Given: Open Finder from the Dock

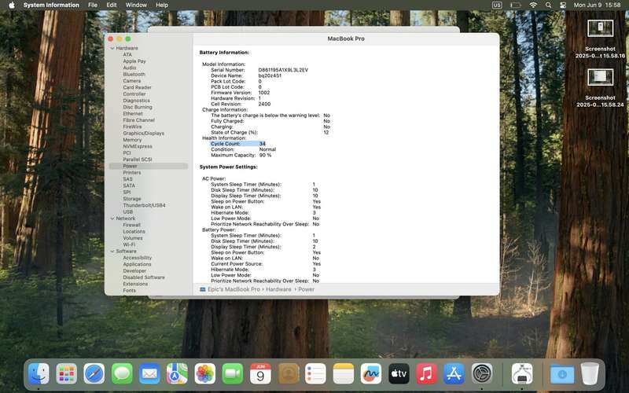Looking at the screenshot, I should [39, 374].
